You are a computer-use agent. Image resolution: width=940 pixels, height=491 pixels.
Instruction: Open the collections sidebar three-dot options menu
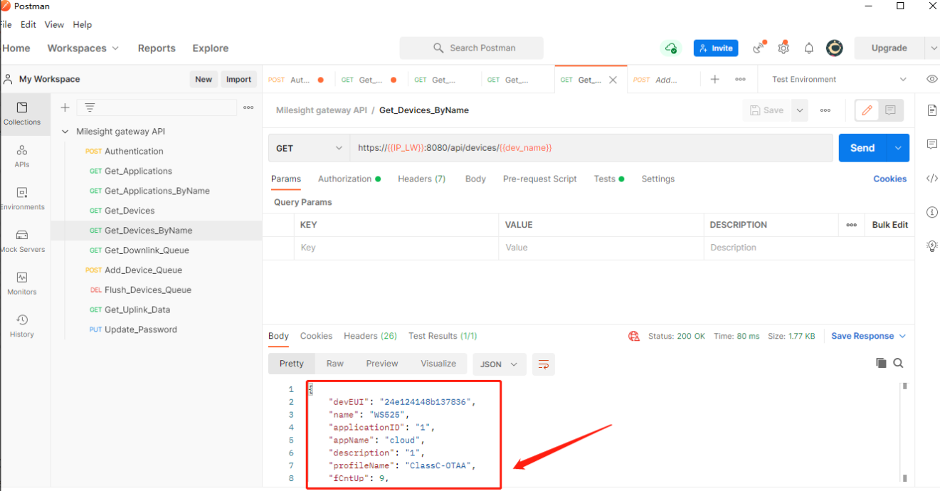[x=248, y=107]
